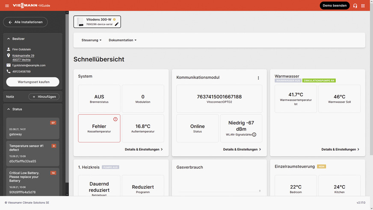
Task: Open Warmwasser Details & Einstellungen link
Action: click(340, 150)
